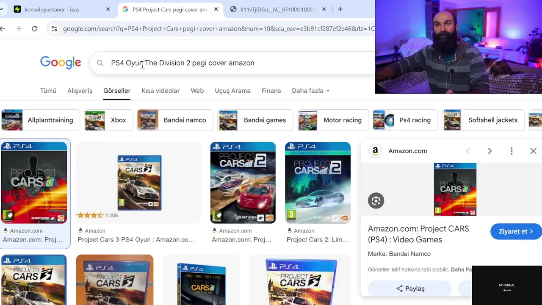
Task: Click Amazon logo icon in preview panel
Action: (x=375, y=151)
